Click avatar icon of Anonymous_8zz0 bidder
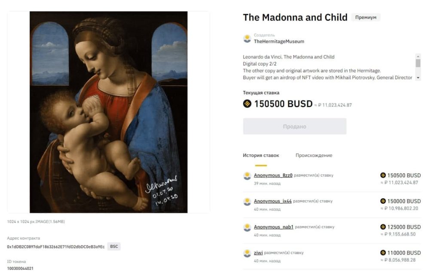440x275 pixels. pos(247,176)
